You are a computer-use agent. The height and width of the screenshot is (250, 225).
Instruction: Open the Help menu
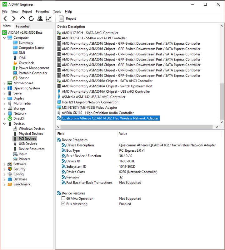click(x=68, y=12)
